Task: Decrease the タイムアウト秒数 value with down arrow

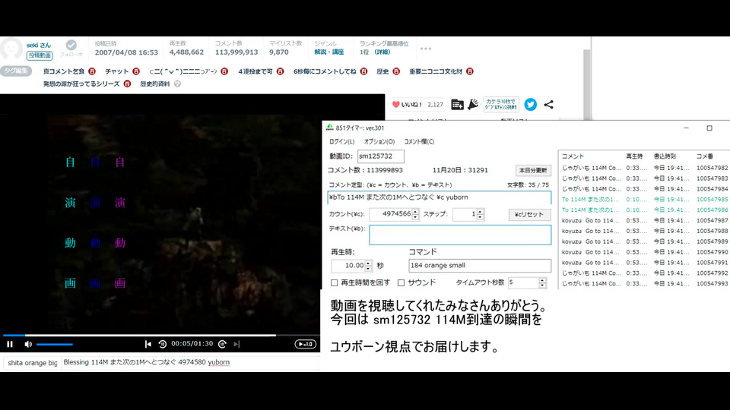Action: pos(542,285)
